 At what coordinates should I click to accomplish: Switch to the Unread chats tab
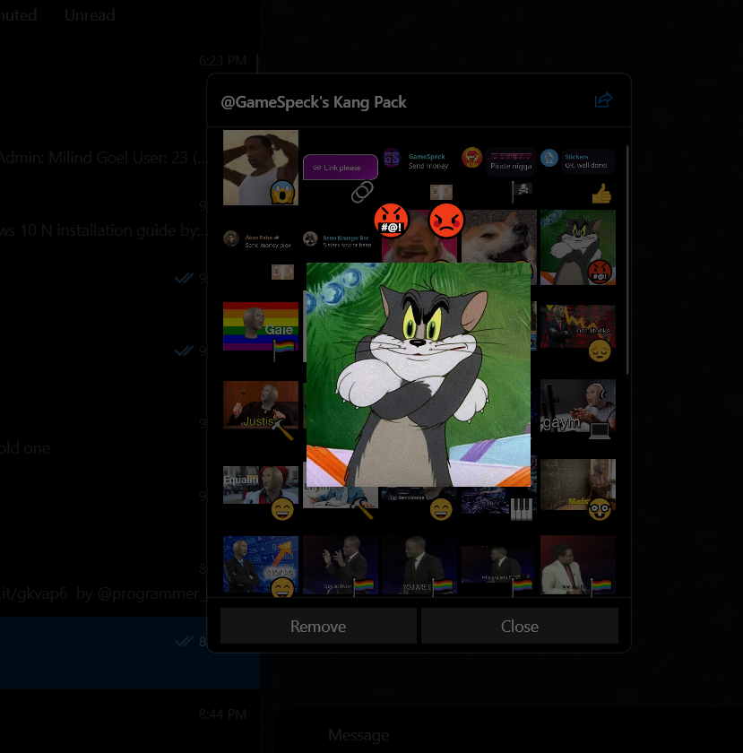pyautogui.click(x=90, y=15)
